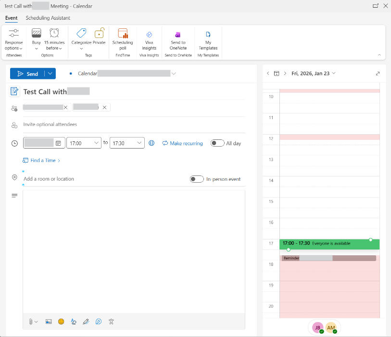Click the JB attendee avatar

coord(318,328)
